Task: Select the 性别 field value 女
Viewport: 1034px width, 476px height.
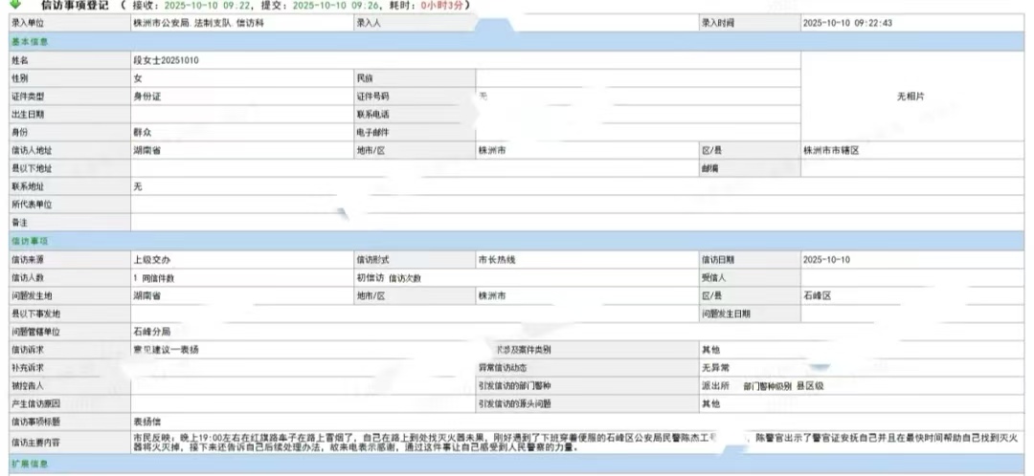Action: [138, 78]
